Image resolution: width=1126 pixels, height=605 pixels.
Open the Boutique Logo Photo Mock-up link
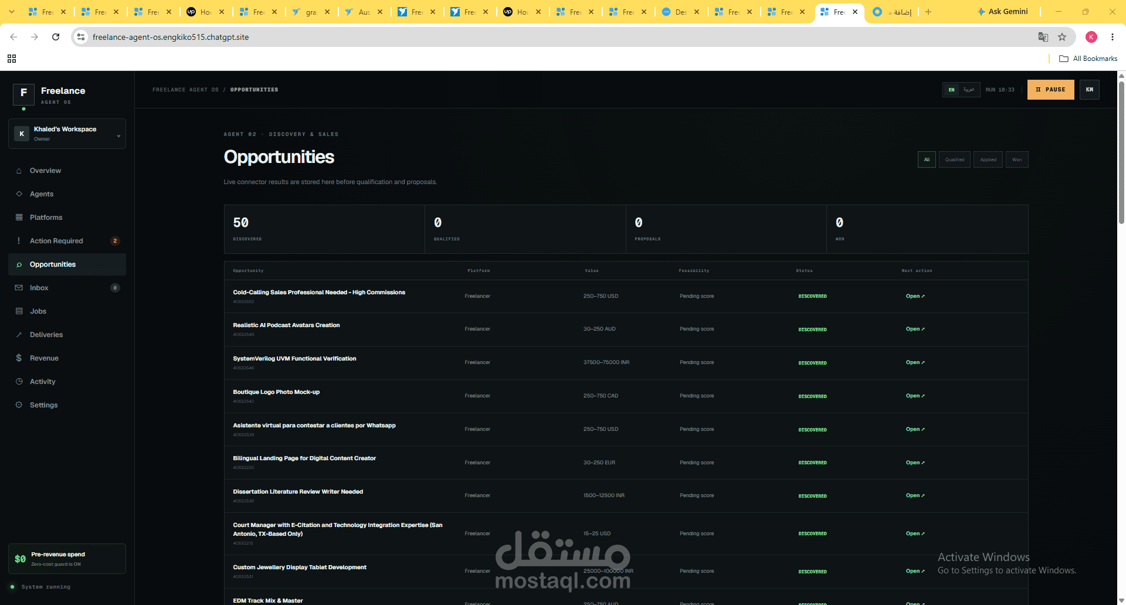click(915, 396)
